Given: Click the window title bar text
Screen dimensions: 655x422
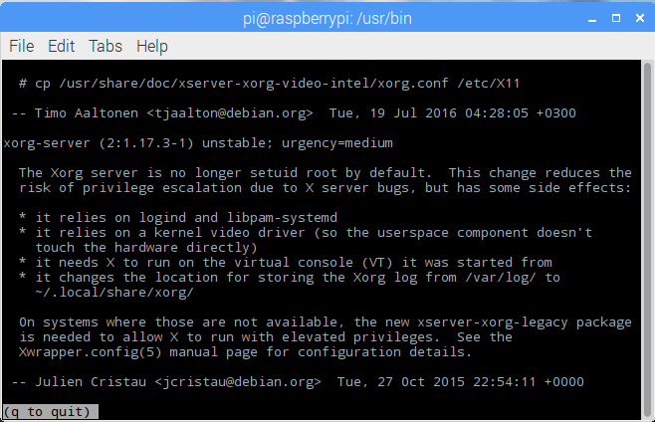Looking at the screenshot, I should point(327,18).
